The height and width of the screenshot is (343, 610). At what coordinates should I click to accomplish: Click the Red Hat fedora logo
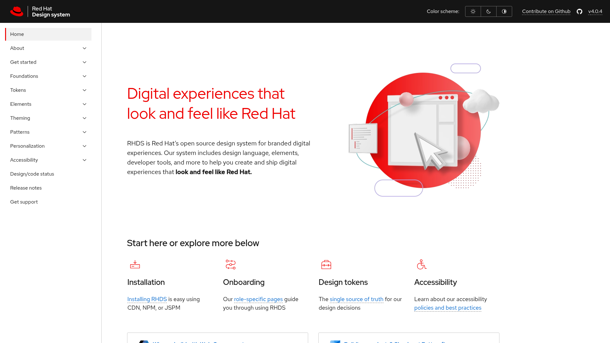coord(17,11)
